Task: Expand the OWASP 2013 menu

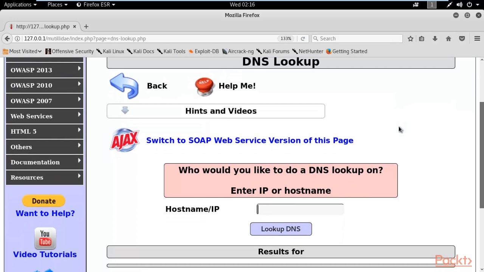Action: click(45, 70)
